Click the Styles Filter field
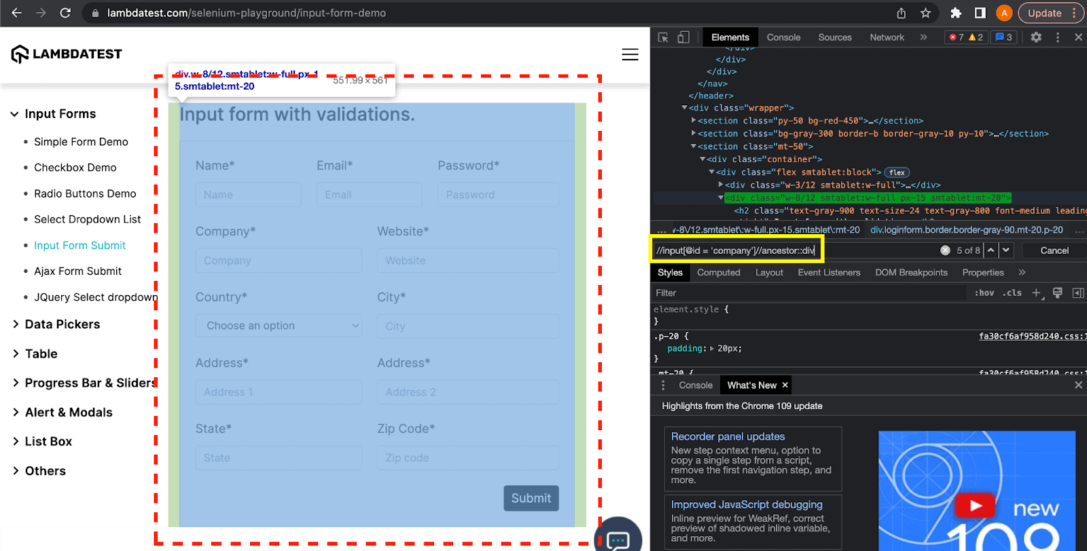Screen dimensions: 1087x551 coord(808,292)
